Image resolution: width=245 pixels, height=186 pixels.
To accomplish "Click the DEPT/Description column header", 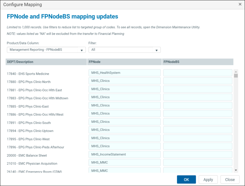I will [x=46, y=62].
